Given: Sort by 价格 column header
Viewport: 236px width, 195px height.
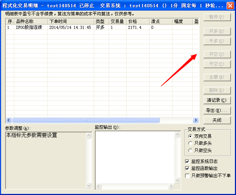Looking at the screenshot, I should click(138, 22).
